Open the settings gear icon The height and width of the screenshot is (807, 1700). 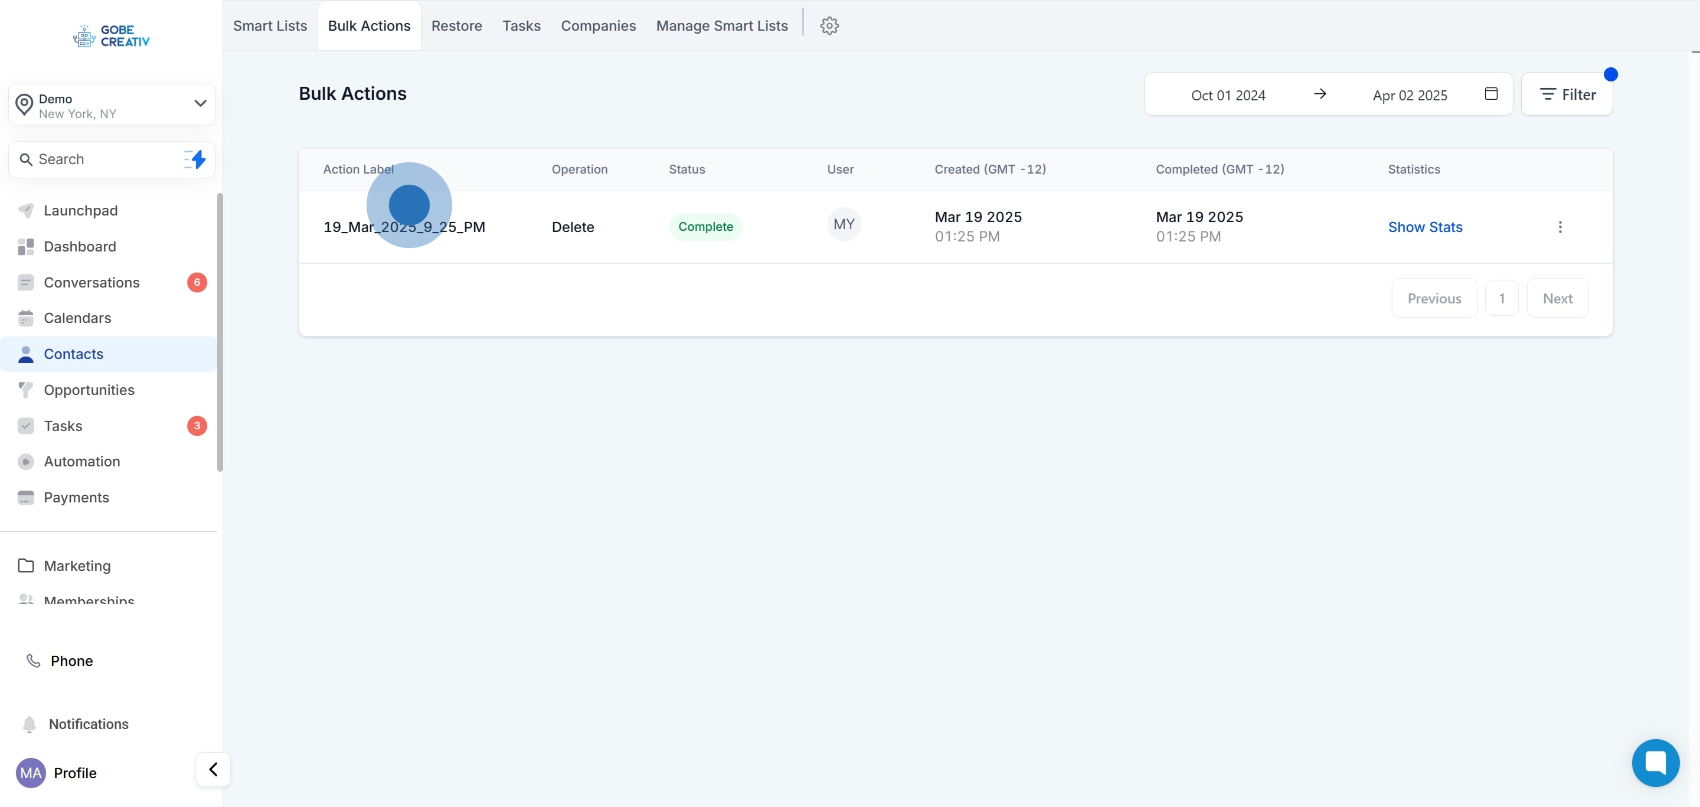[829, 26]
